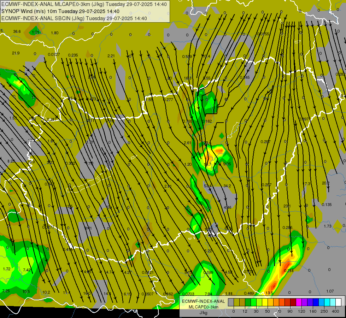Click the 'ECMWF-INDEX-ANAL MLCAPE0-3km' header line

84,4
